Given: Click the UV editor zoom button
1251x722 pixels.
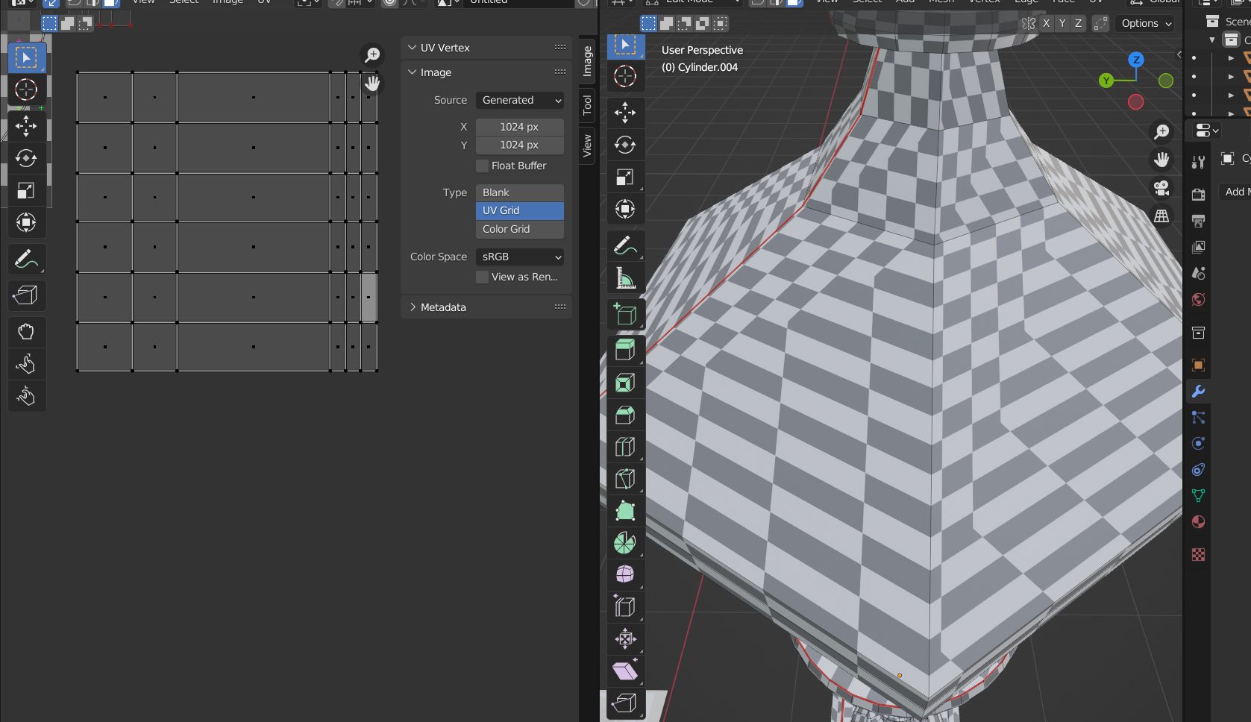Looking at the screenshot, I should coord(371,55).
